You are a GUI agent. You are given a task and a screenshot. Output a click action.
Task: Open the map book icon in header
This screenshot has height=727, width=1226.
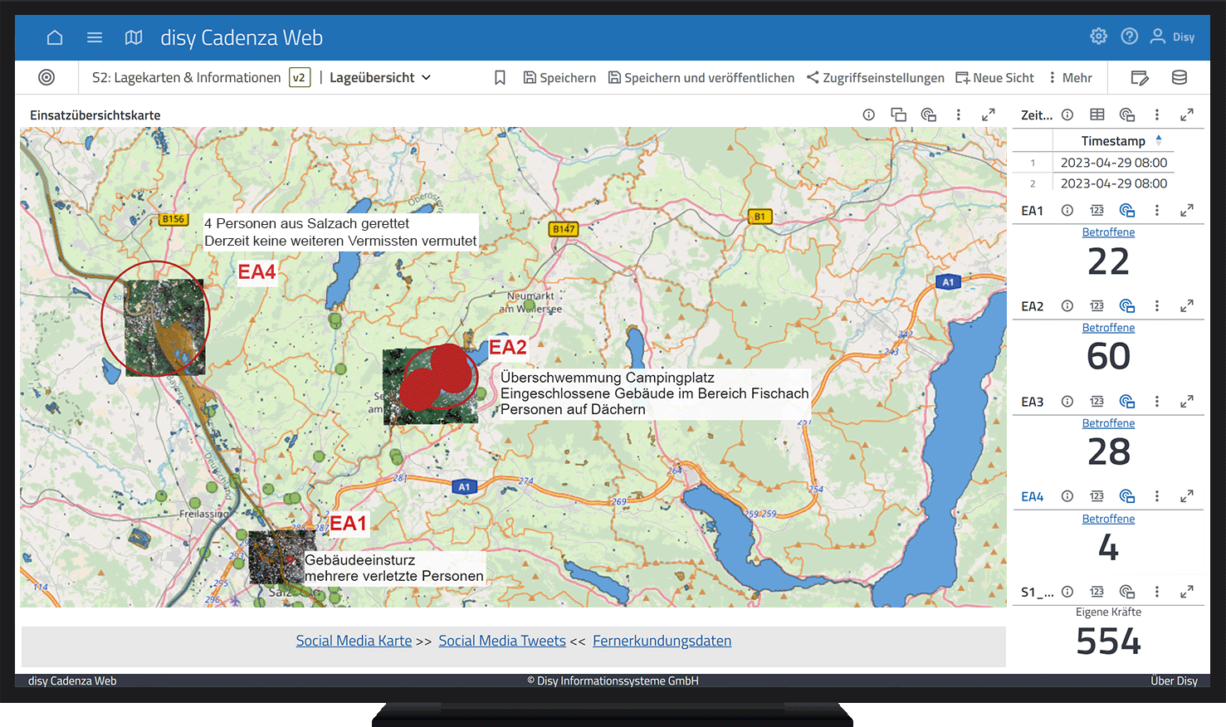click(134, 37)
